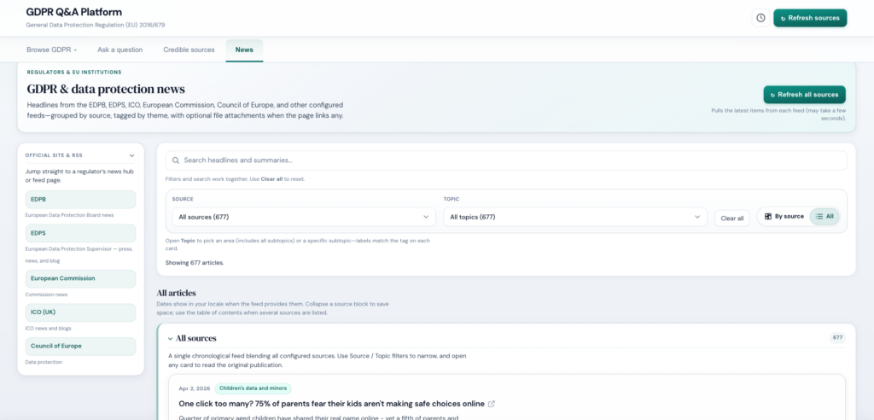Viewport: 874px width, 420px height.
Task: Switch to Credible sources tab
Action: tap(189, 50)
